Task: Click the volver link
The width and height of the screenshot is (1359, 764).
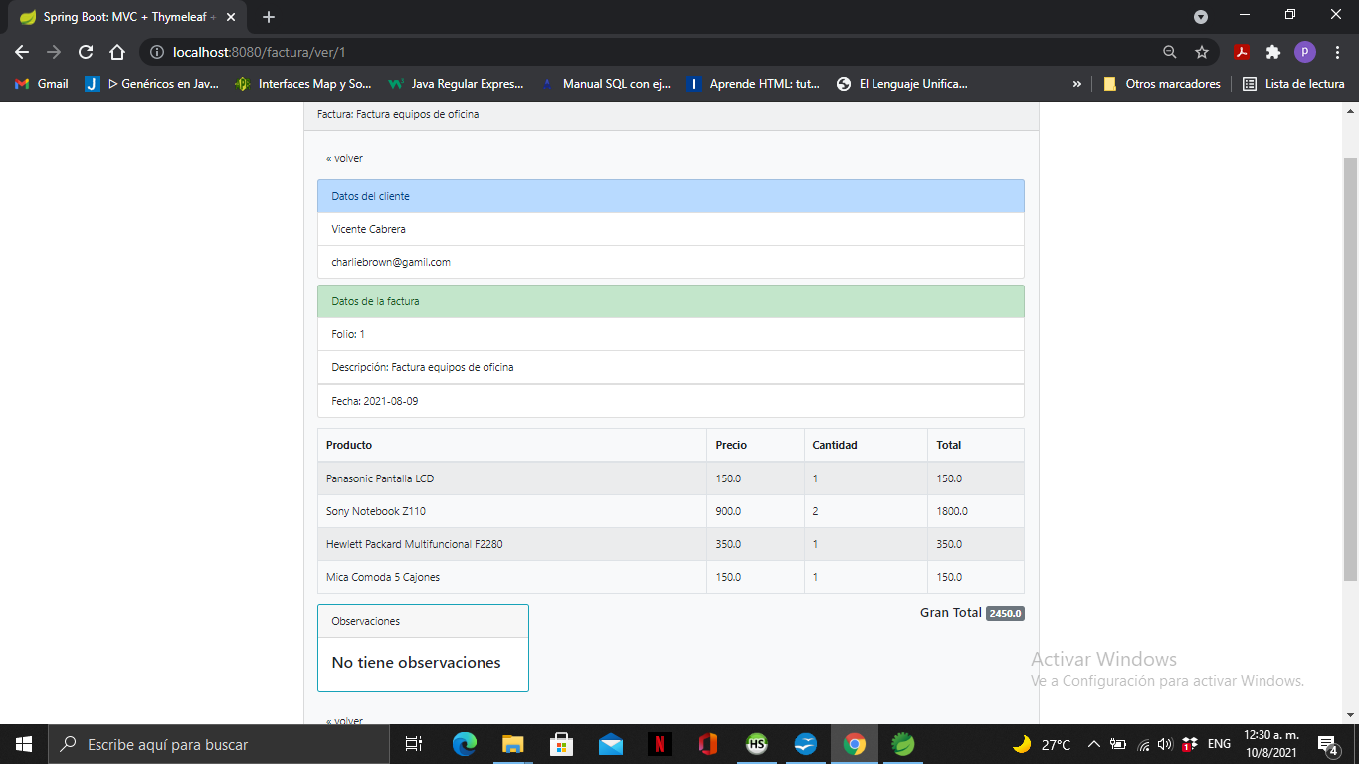Action: (344, 158)
